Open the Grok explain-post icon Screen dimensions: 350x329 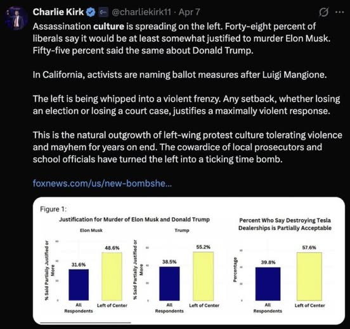(323, 12)
